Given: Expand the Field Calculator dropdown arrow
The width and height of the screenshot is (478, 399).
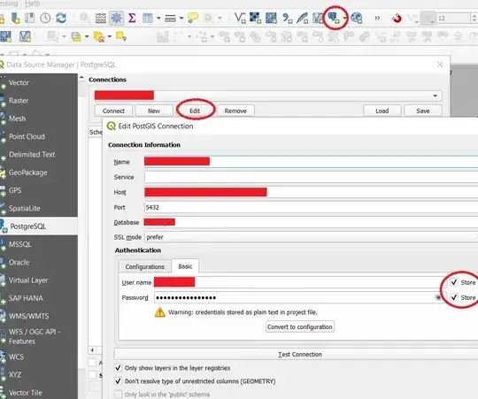Looking at the screenshot, I should (158, 19).
